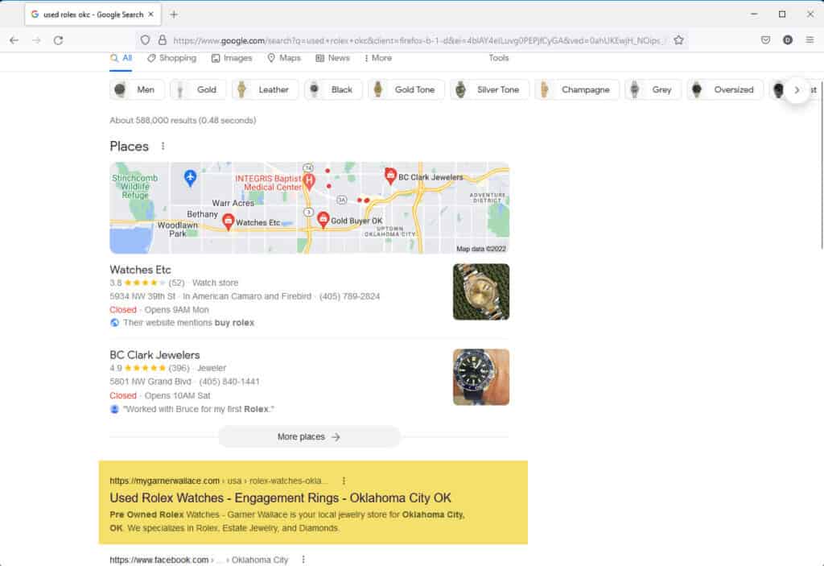
Task: Switch to the Maps search tab
Action: (x=284, y=58)
